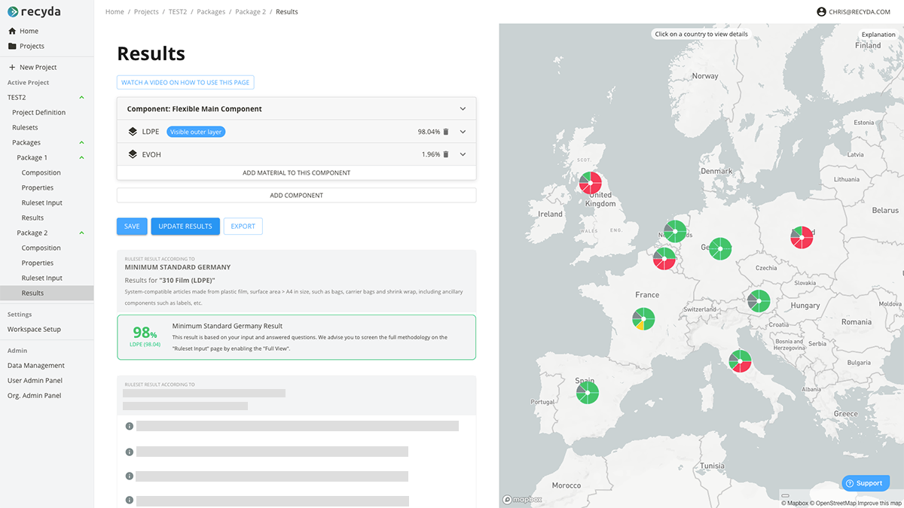This screenshot has width=904, height=508.
Task: Click the Belgium pie marker on map
Action: point(664,259)
